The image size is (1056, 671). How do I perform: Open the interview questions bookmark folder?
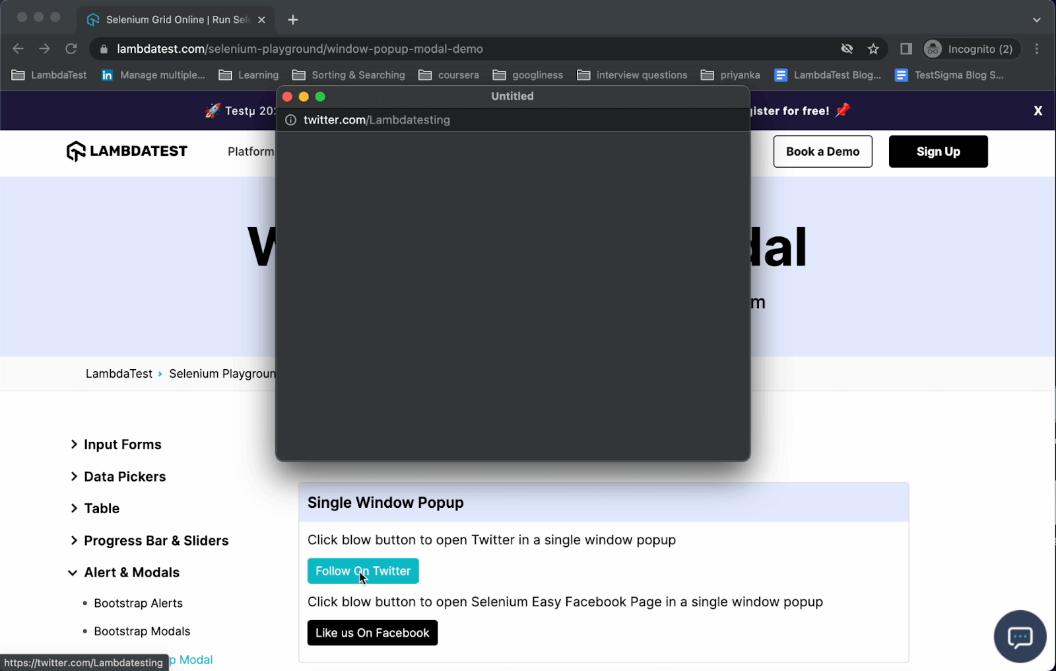pyautogui.click(x=632, y=75)
